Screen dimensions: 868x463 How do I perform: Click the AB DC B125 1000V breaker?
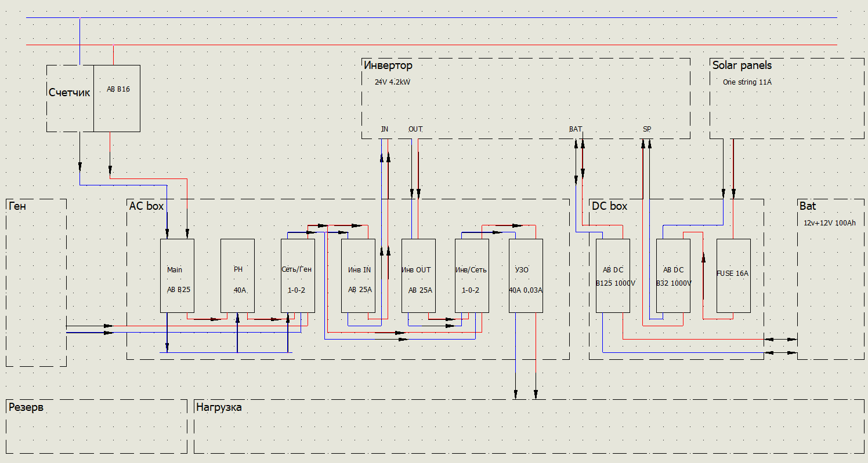(613, 276)
